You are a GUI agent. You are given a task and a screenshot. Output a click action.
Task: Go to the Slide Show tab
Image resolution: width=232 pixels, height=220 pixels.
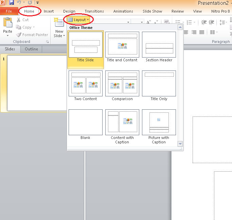(x=152, y=11)
